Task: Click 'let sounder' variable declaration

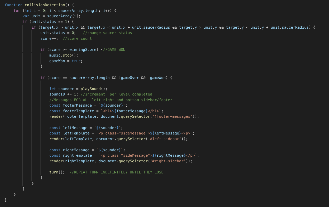Action: pyautogui.click(x=62, y=89)
